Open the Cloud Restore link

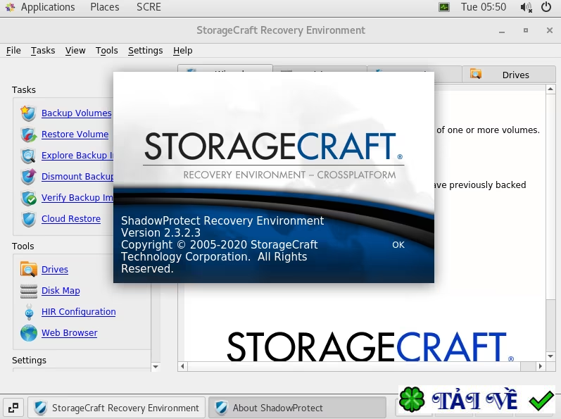(71, 218)
